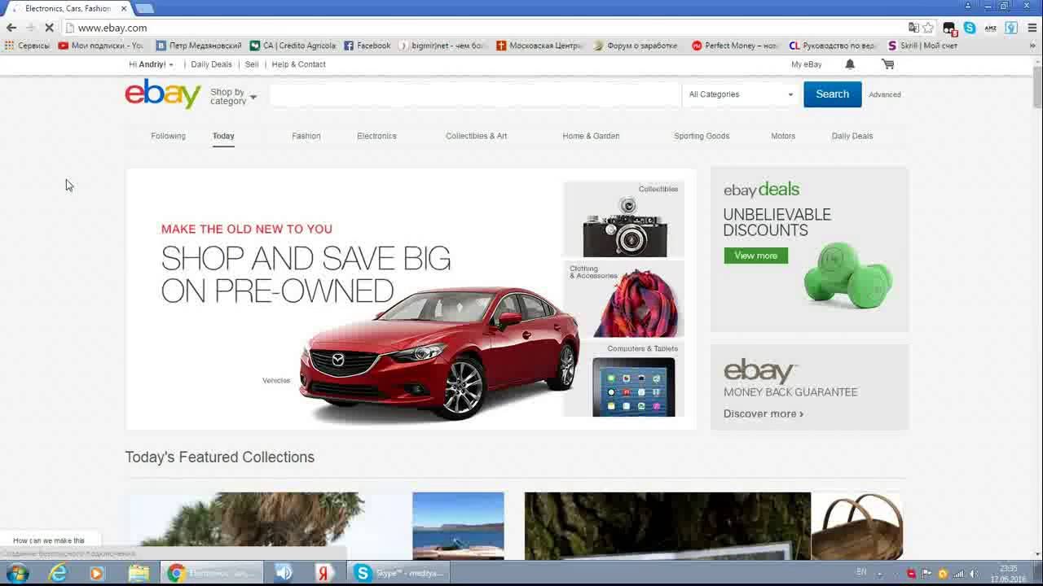
Task: Click the black extension icon with red badge
Action: click(949, 28)
